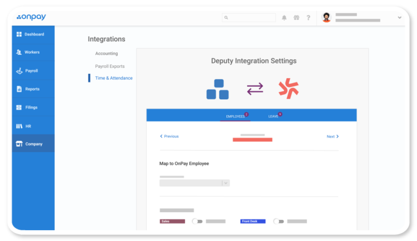The height and width of the screenshot is (241, 417).
Task: Switch to the Leave tab
Action: (x=273, y=117)
